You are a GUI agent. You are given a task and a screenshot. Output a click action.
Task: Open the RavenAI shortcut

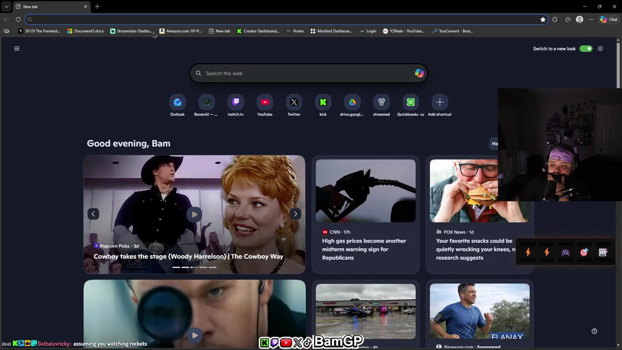(x=207, y=102)
